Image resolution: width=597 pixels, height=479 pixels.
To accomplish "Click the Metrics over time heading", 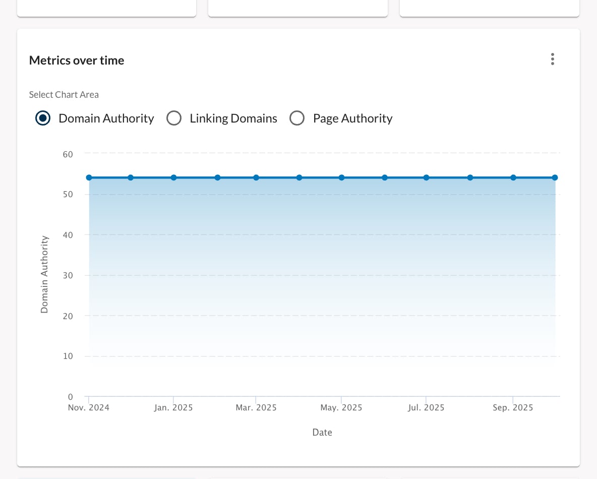I will 77,60.
